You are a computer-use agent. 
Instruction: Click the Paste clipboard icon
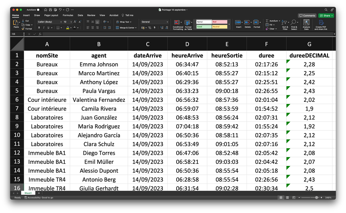coord(16,23)
